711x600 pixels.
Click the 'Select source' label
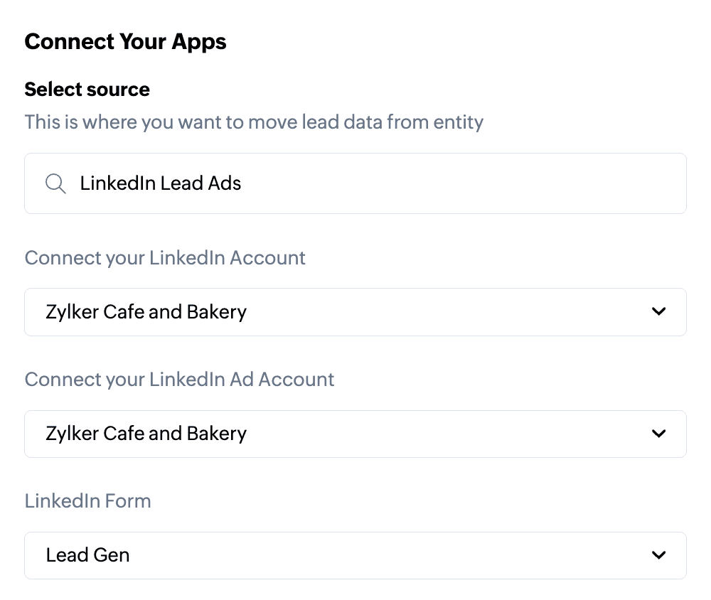click(87, 90)
